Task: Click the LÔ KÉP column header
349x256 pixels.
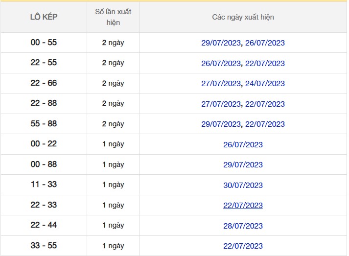Action: click(x=44, y=17)
